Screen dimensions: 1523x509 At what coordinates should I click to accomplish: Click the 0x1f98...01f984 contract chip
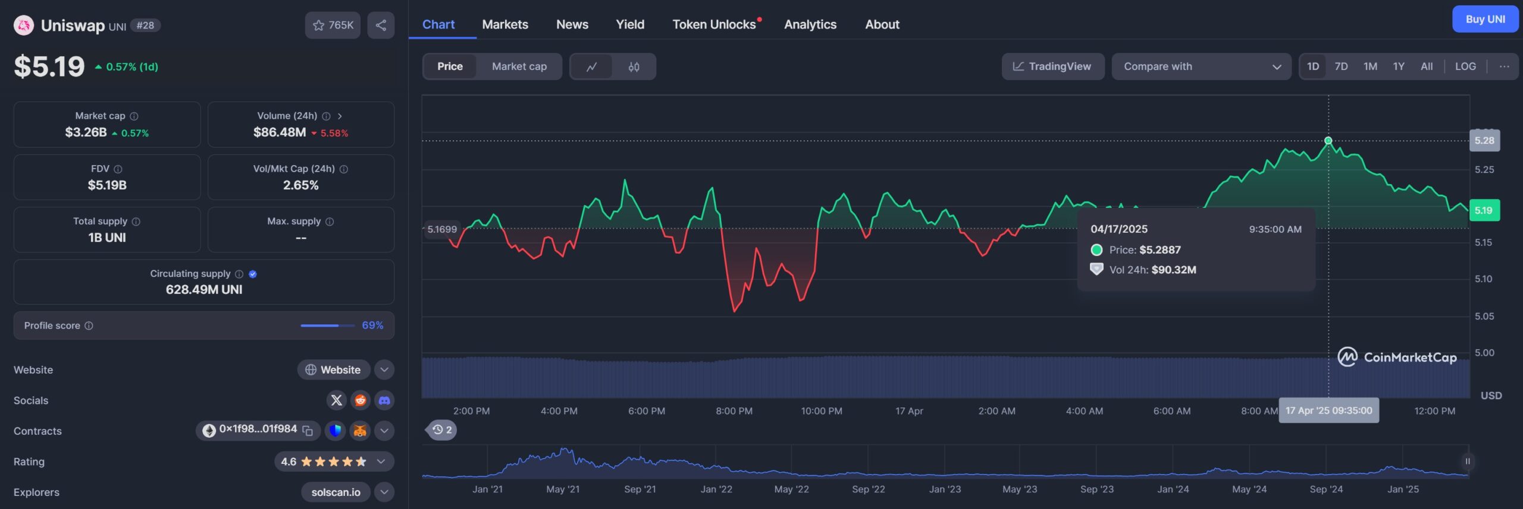coord(258,431)
